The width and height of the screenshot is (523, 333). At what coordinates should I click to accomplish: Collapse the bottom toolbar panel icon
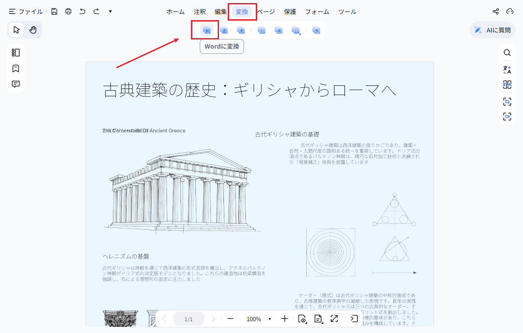coord(354,319)
